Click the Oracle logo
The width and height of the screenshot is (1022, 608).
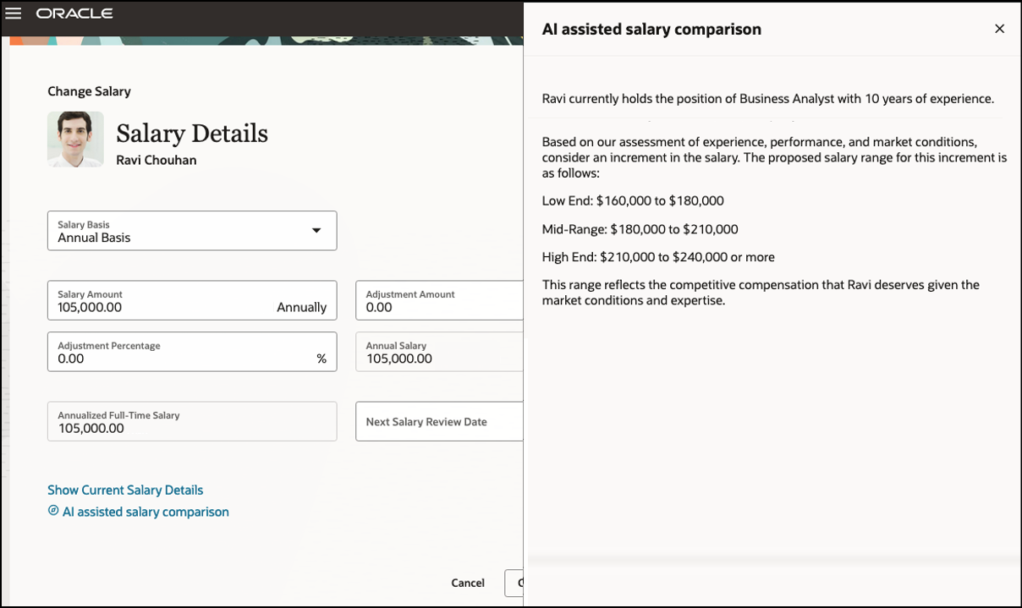pyautogui.click(x=74, y=14)
